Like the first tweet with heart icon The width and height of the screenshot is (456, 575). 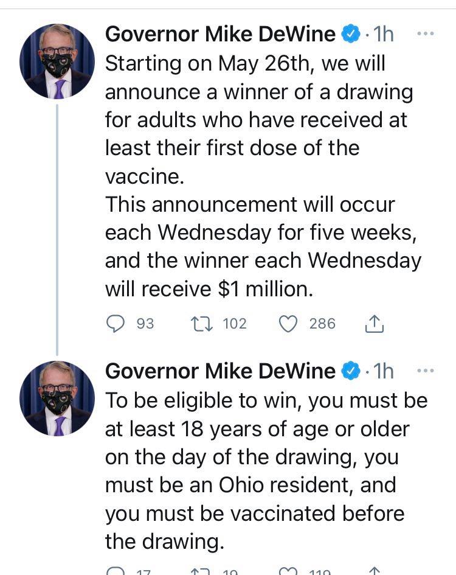pos(287,324)
